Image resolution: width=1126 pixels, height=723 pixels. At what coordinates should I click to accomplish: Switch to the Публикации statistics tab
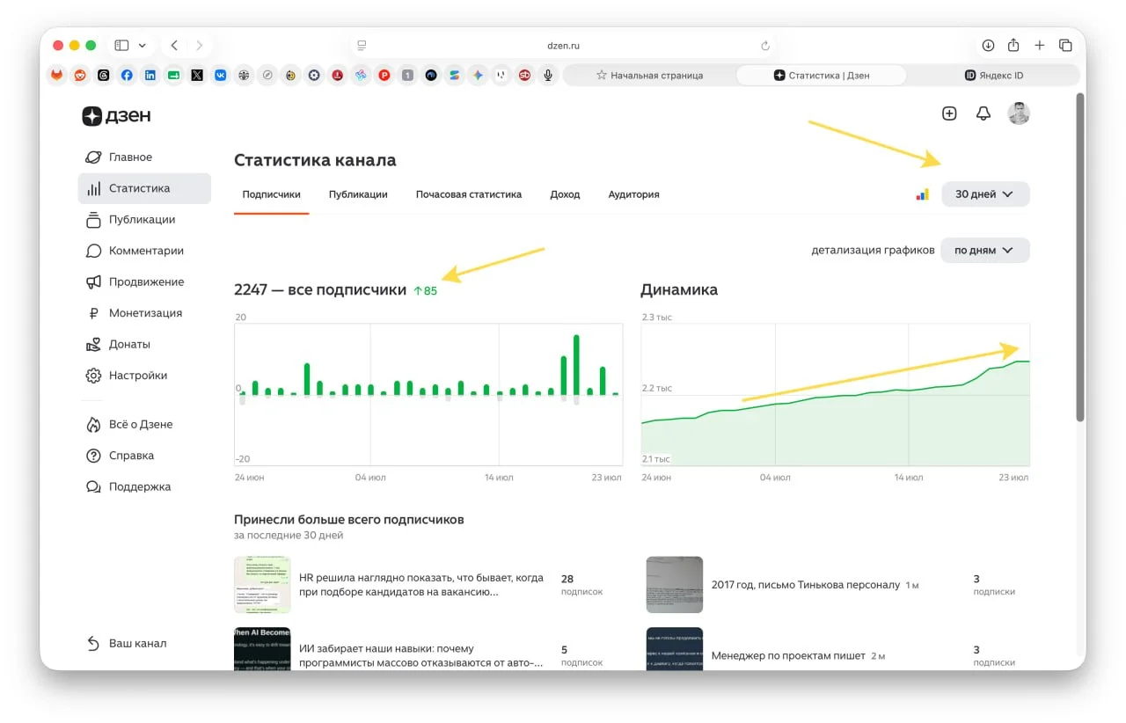click(358, 194)
